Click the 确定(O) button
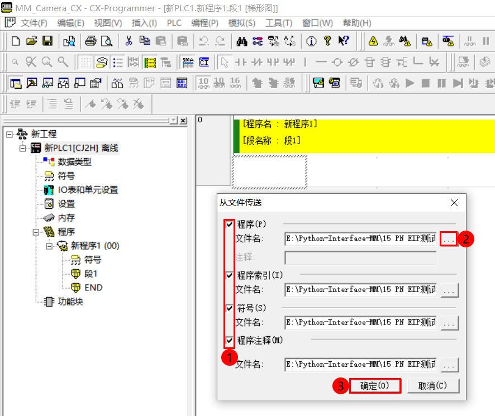This screenshot has height=416, width=495. tap(375, 385)
